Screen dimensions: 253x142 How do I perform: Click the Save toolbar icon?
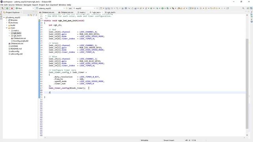[x=106, y=8]
